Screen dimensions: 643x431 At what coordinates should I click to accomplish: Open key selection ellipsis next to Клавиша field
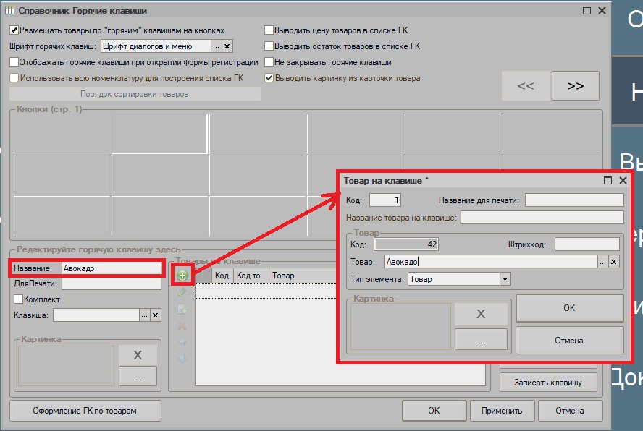click(x=144, y=315)
